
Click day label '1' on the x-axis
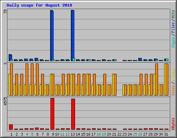[11, 134]
